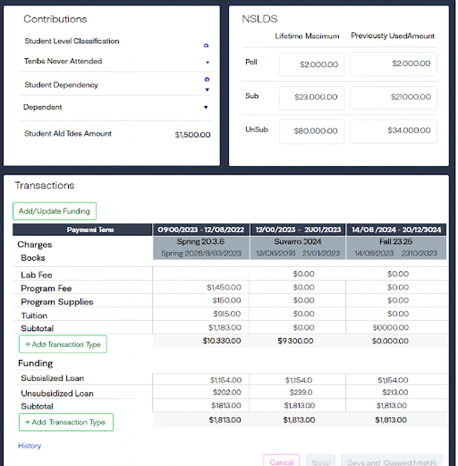Click the Books row label
This screenshot has height=466, width=458.
(33, 258)
